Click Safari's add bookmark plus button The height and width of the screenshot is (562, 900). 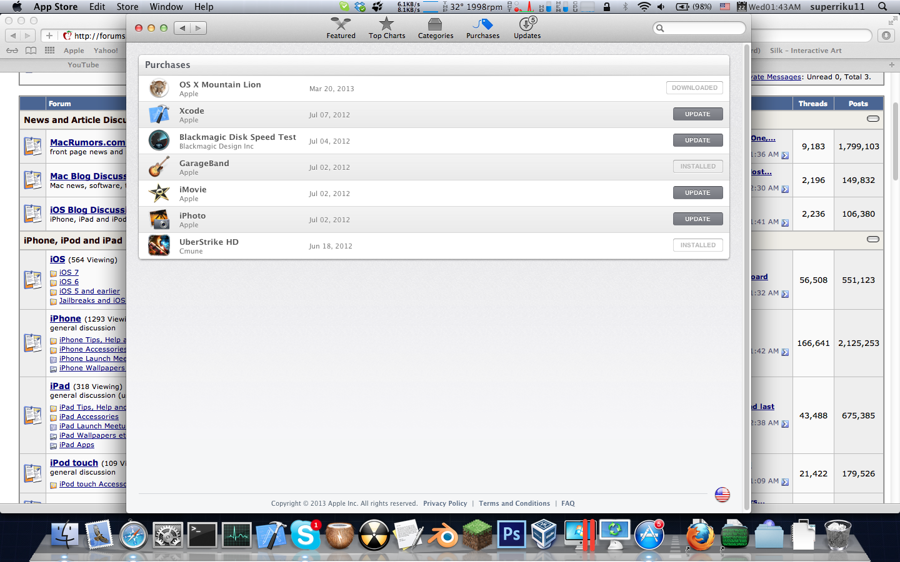[49, 36]
